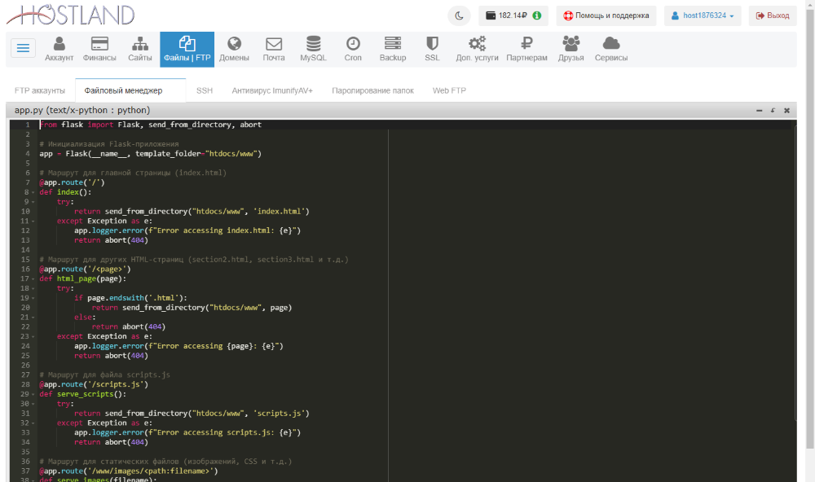Collapse the code fold on line 29
This screenshot has width=815, height=482.
point(33,393)
